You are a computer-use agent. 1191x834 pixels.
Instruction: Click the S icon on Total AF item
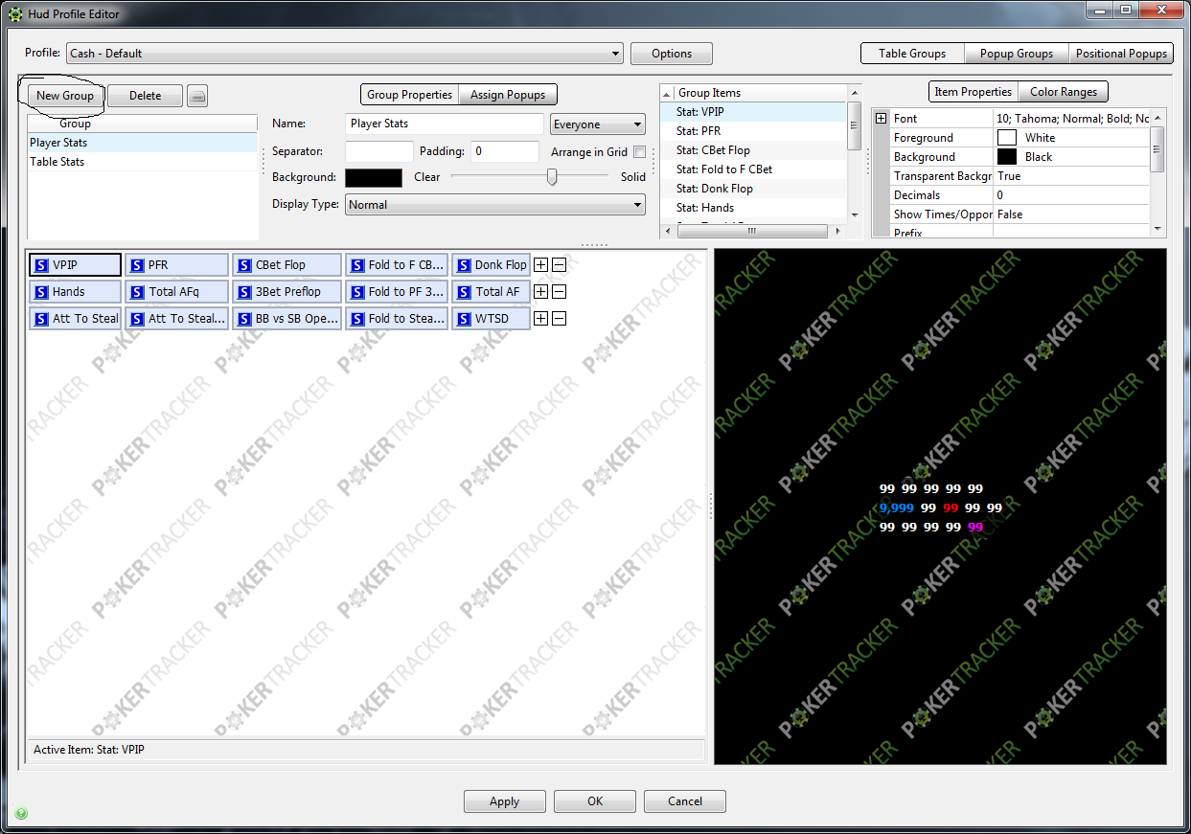(x=464, y=292)
